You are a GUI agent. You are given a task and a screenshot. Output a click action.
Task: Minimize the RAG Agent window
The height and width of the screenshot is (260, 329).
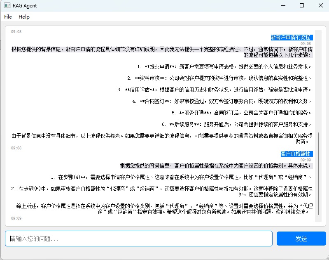(x=283, y=5)
